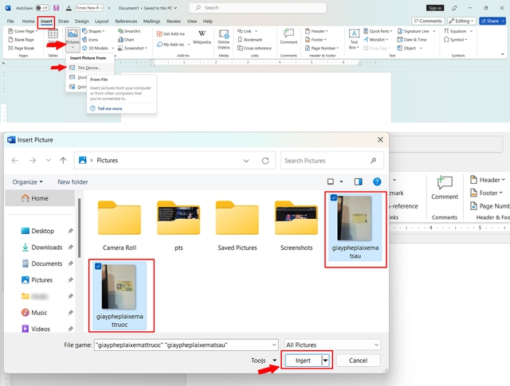Switch to the Insert ribbon tab

click(46, 21)
